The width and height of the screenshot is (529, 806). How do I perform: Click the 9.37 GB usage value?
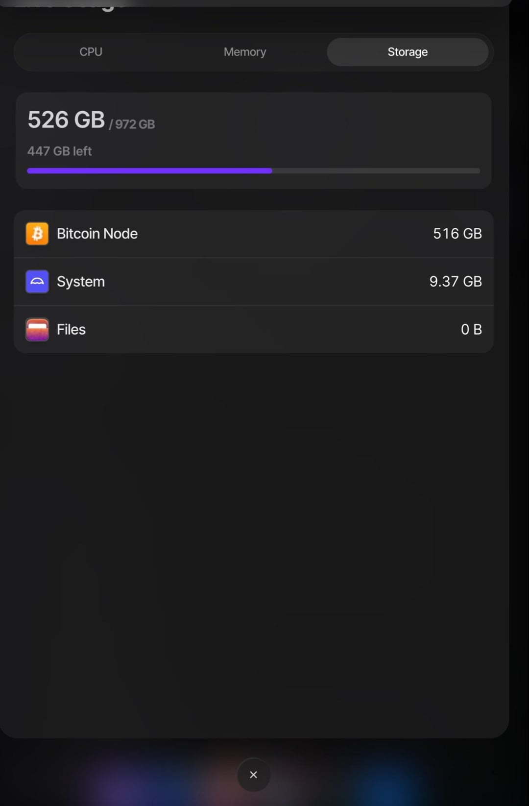(456, 282)
